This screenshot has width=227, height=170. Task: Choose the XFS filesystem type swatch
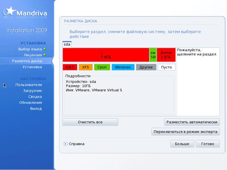[x=86, y=67]
